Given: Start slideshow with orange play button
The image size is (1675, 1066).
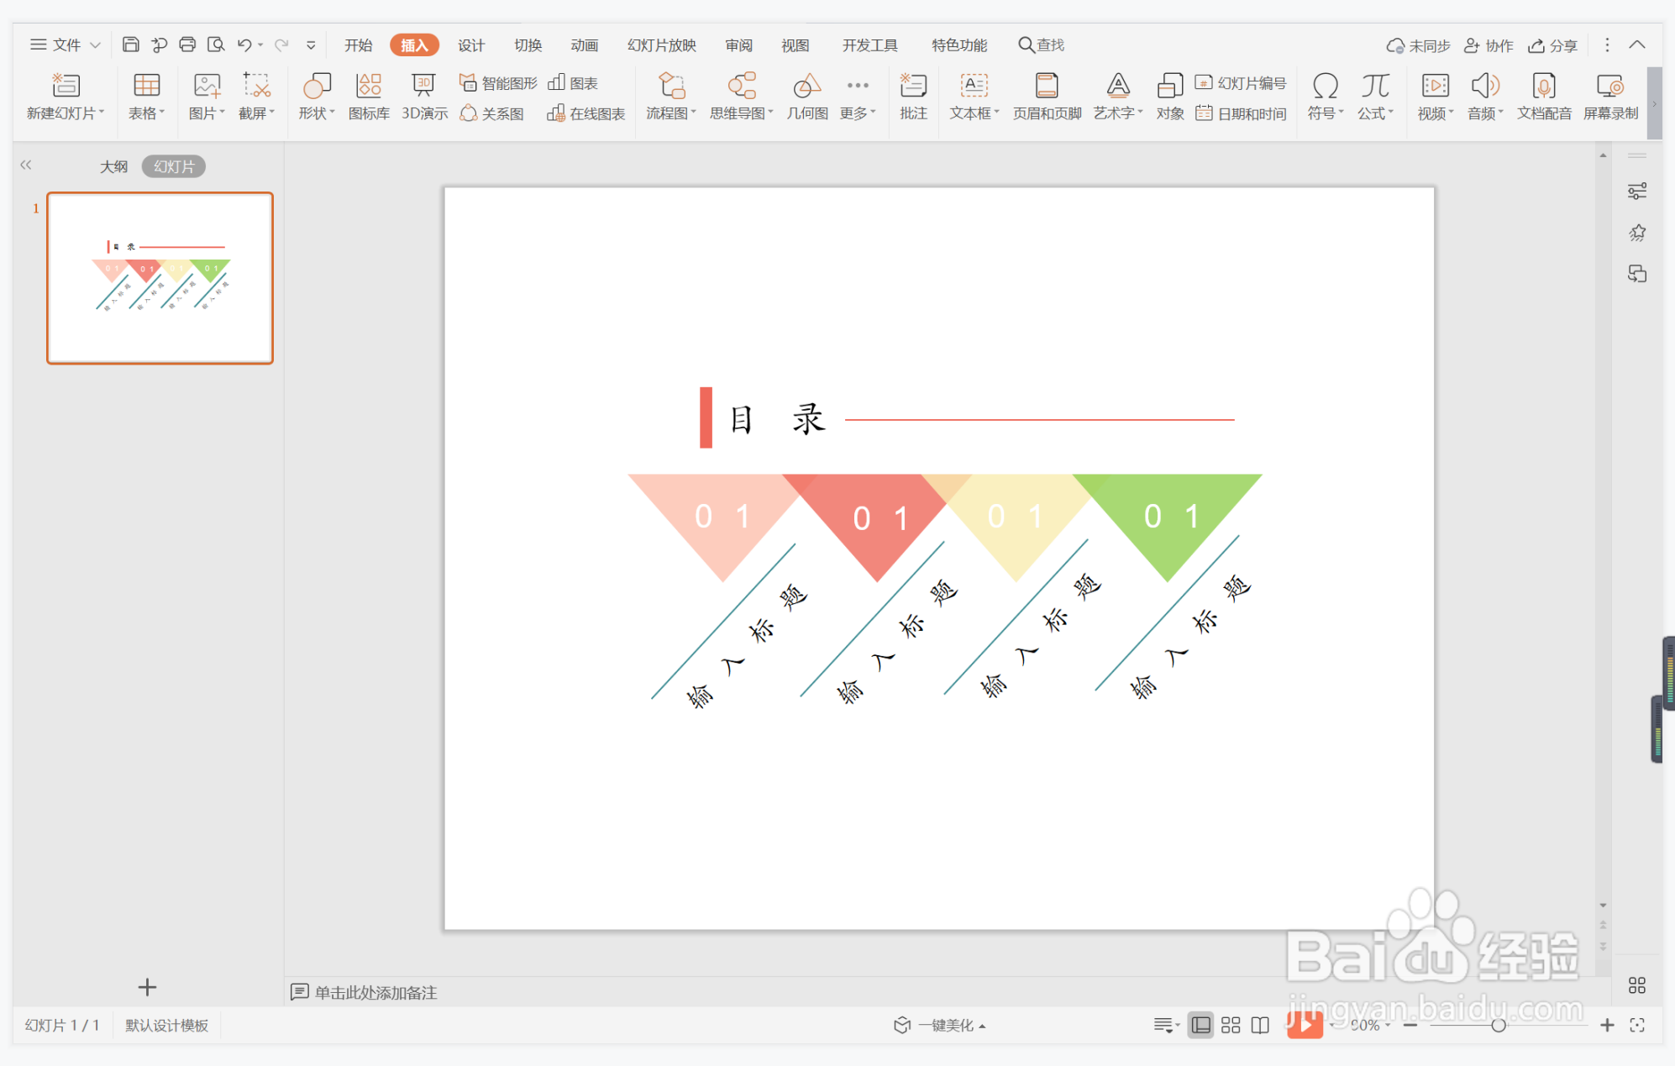Looking at the screenshot, I should tap(1305, 1024).
